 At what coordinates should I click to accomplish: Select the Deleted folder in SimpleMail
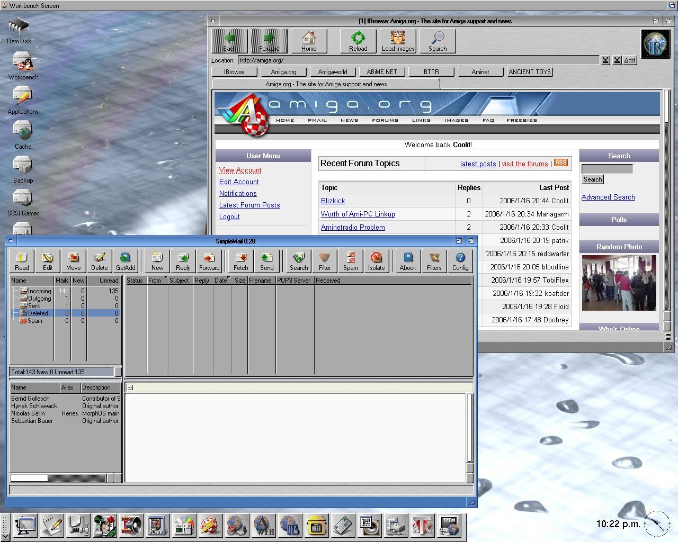point(66,313)
